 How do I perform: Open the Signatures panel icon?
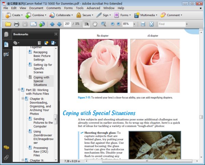(6, 54)
